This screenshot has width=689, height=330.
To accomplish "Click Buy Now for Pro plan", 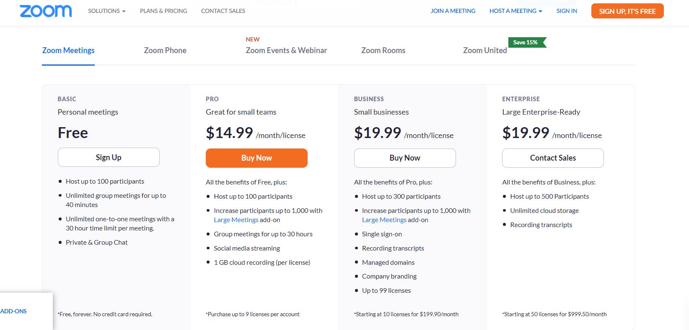I will coord(256,158).
